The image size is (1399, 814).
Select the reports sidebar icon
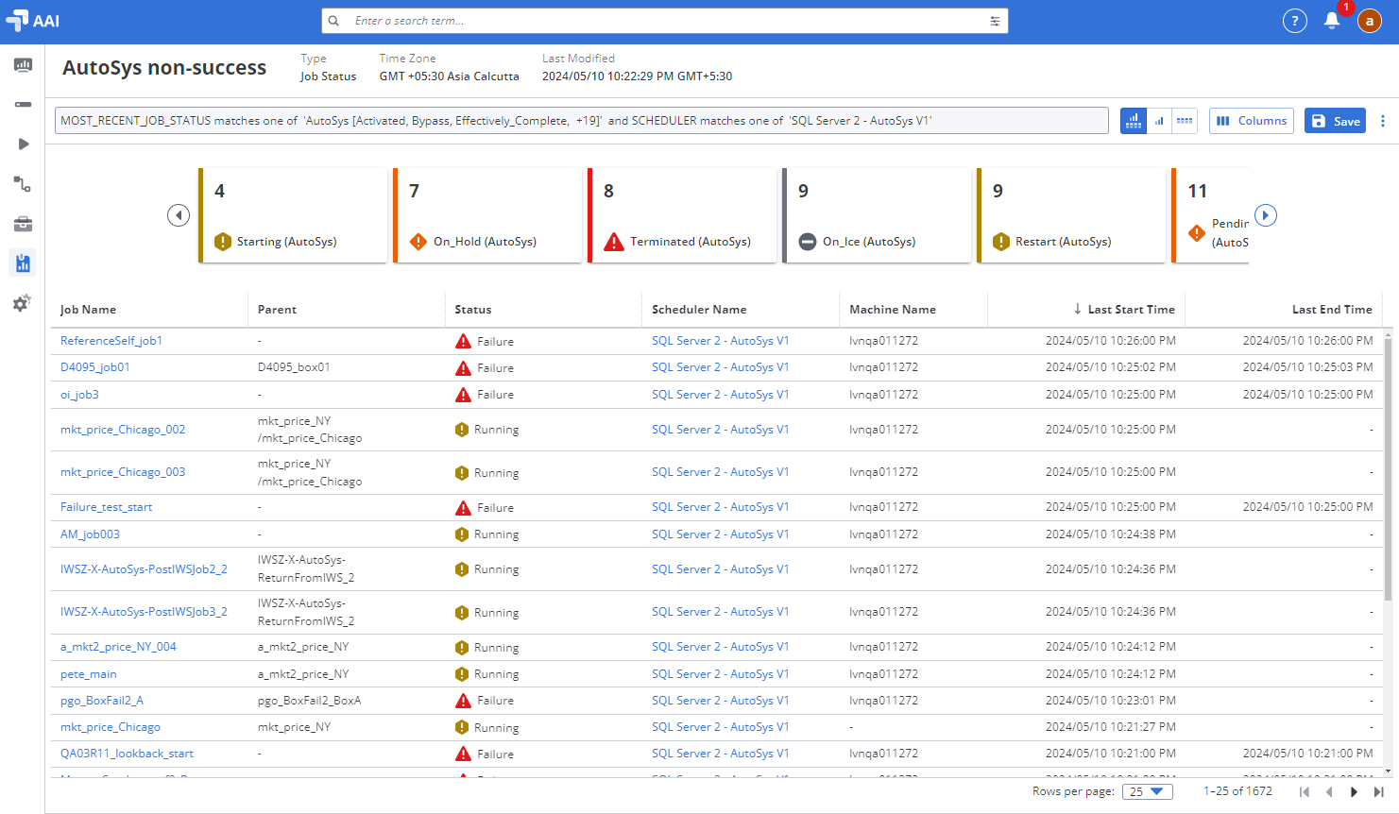(x=23, y=263)
